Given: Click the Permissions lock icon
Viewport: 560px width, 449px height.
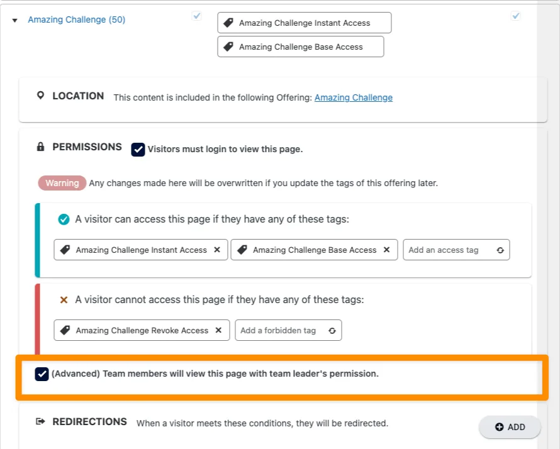Looking at the screenshot, I should click(41, 147).
